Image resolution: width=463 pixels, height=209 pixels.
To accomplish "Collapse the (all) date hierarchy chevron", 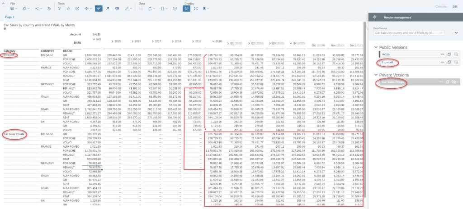I will 94,39.
